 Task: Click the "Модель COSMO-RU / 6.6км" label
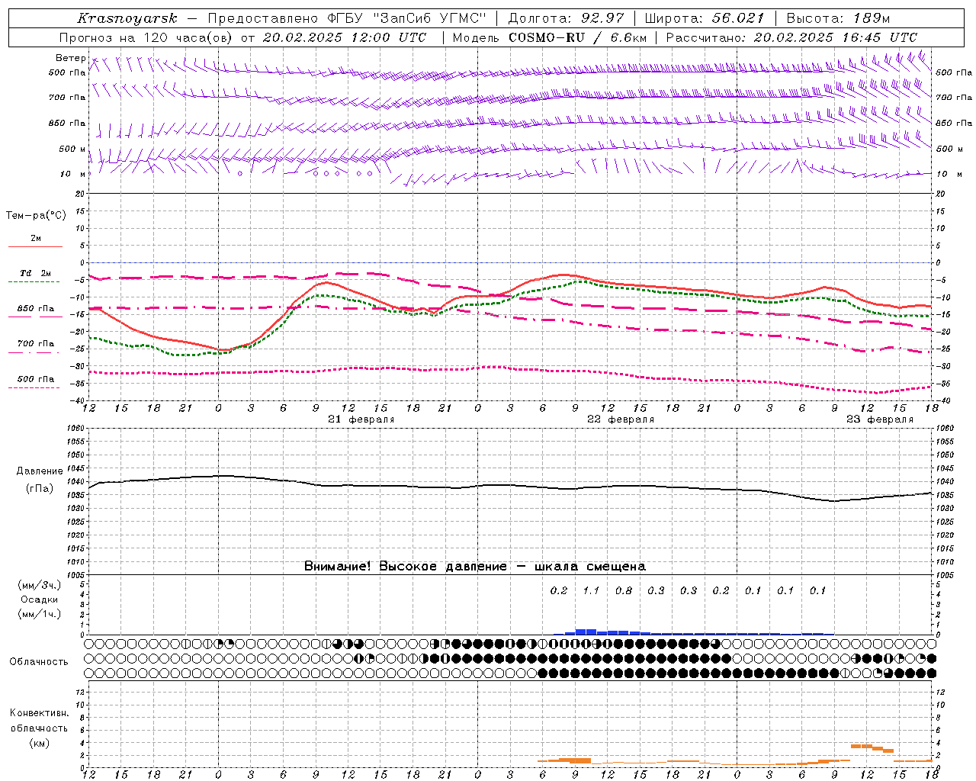pyautogui.click(x=550, y=37)
